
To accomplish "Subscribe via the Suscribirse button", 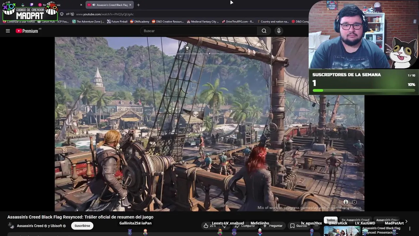I will (x=82, y=226).
